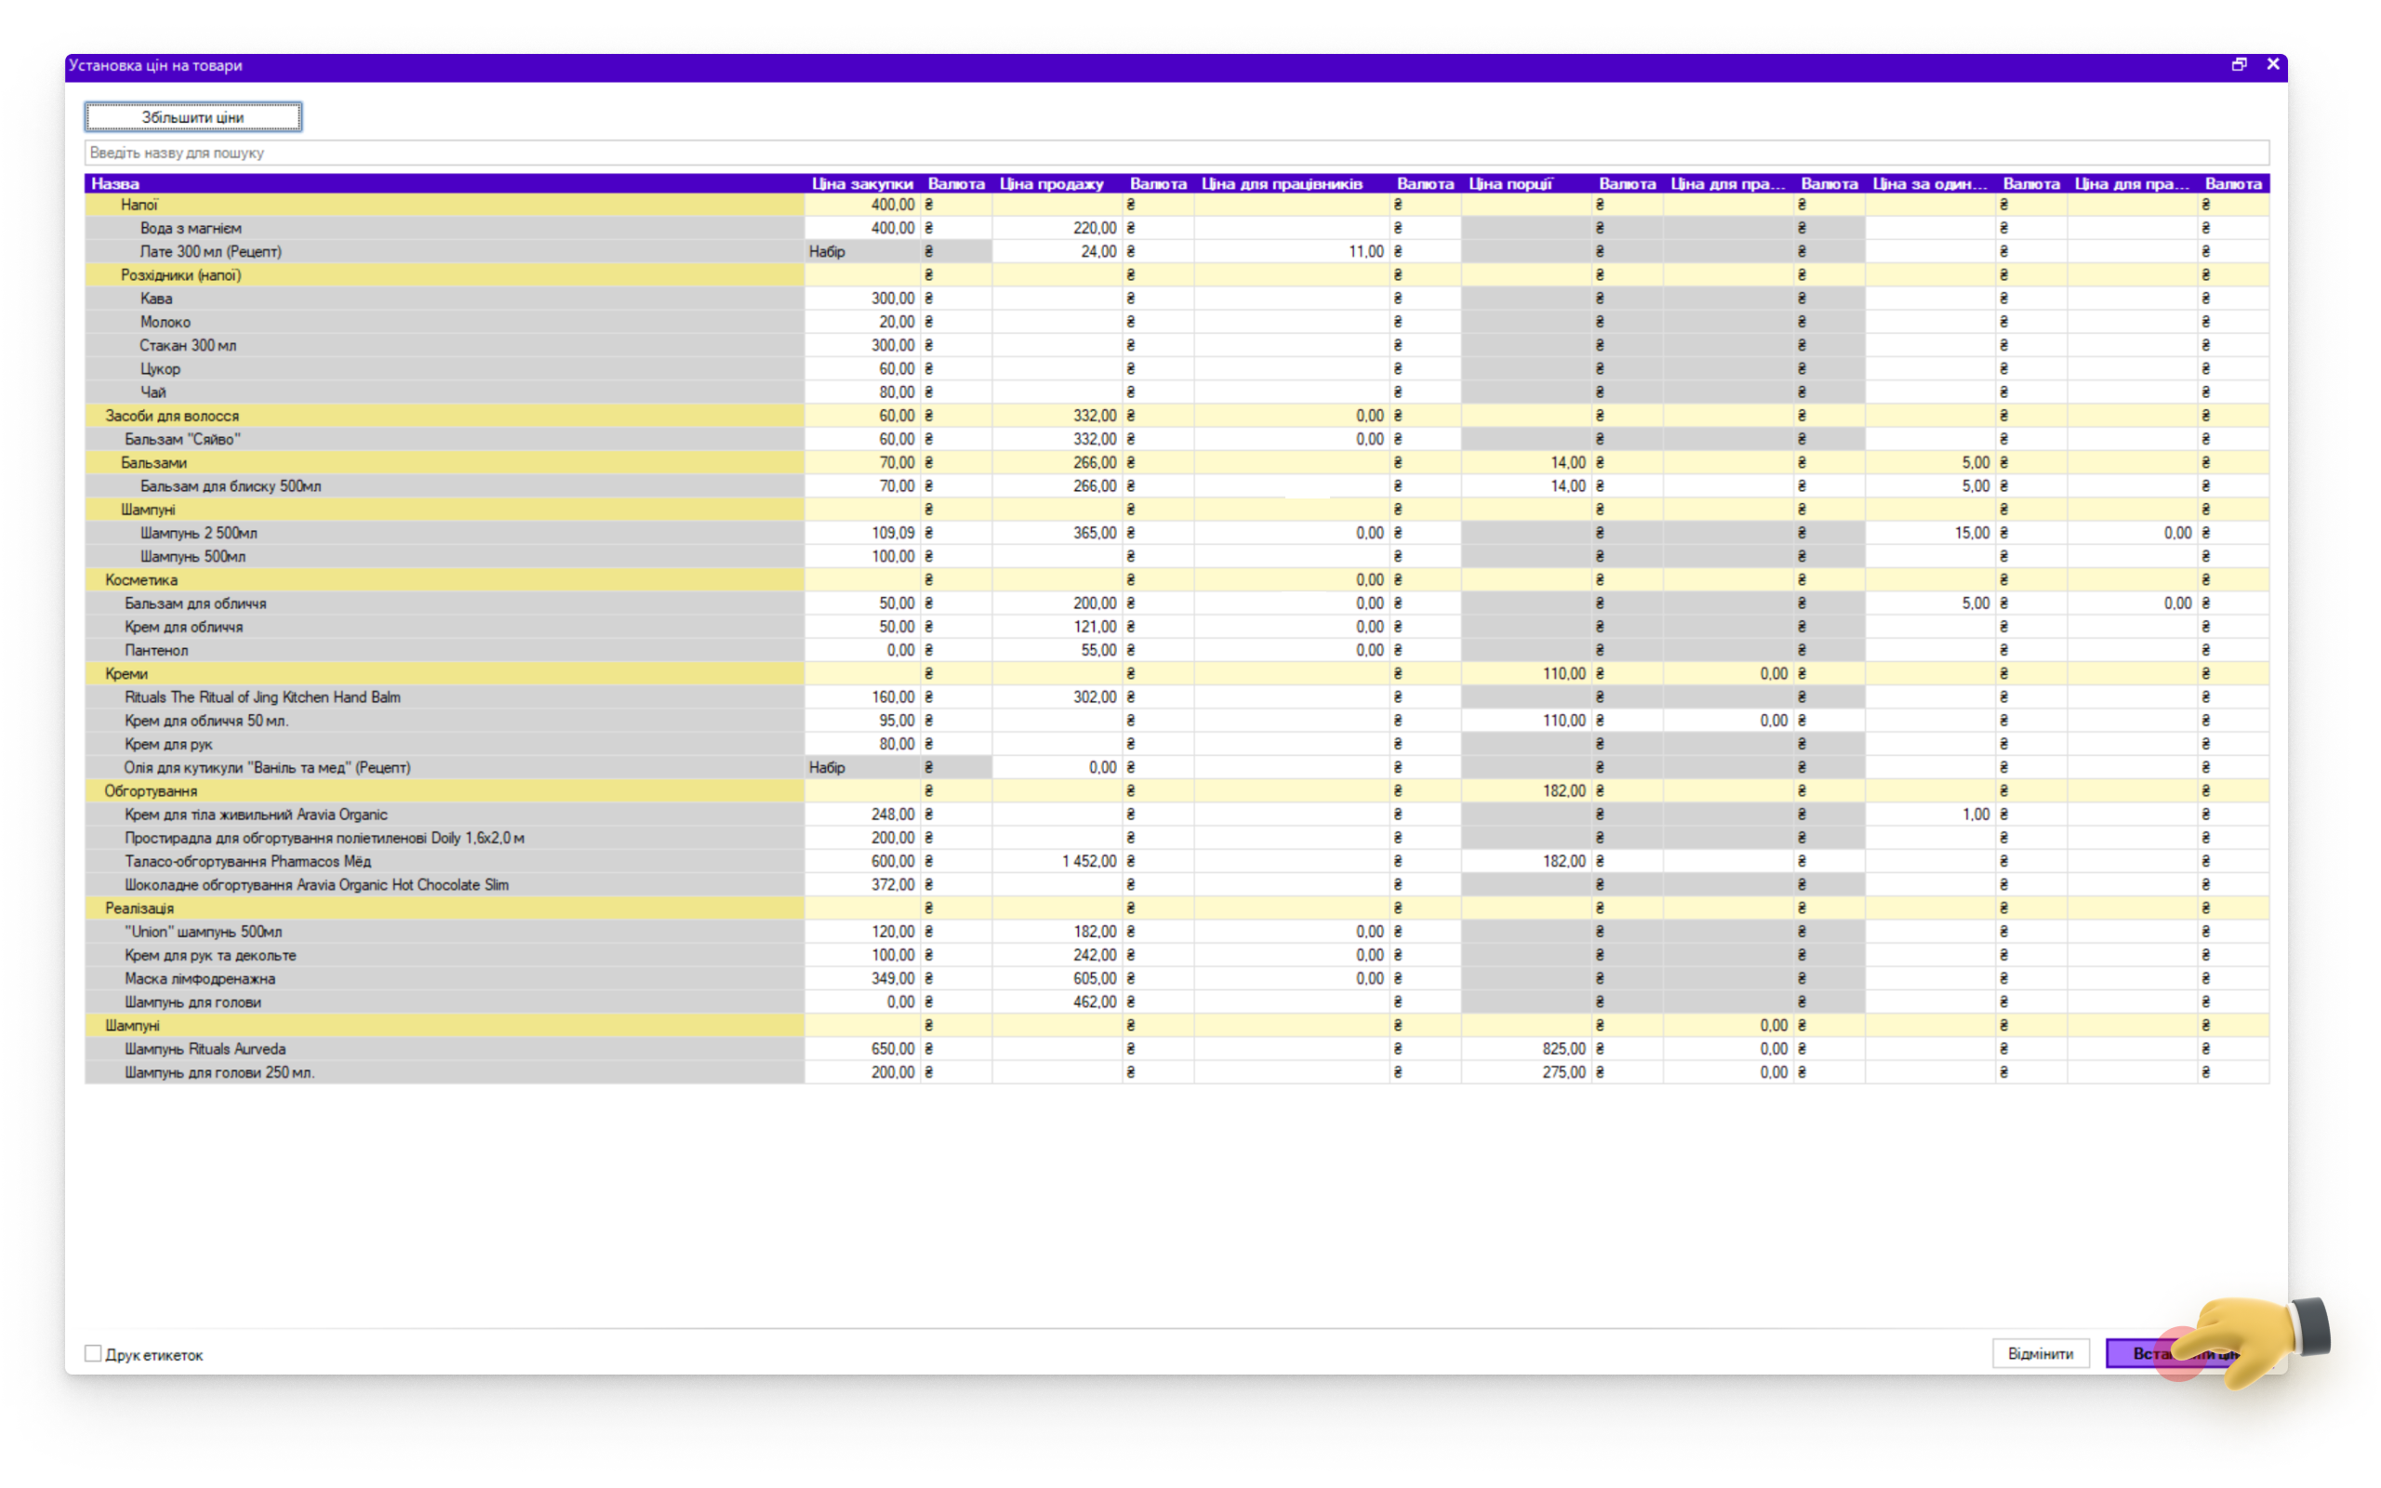2381x1488 pixels.
Task: Select the Розхідники (напої) group row
Action: (x=1177, y=274)
